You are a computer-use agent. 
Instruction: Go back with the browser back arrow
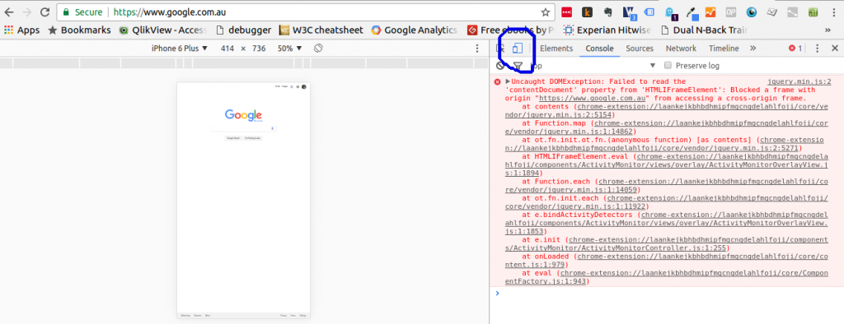click(9, 12)
